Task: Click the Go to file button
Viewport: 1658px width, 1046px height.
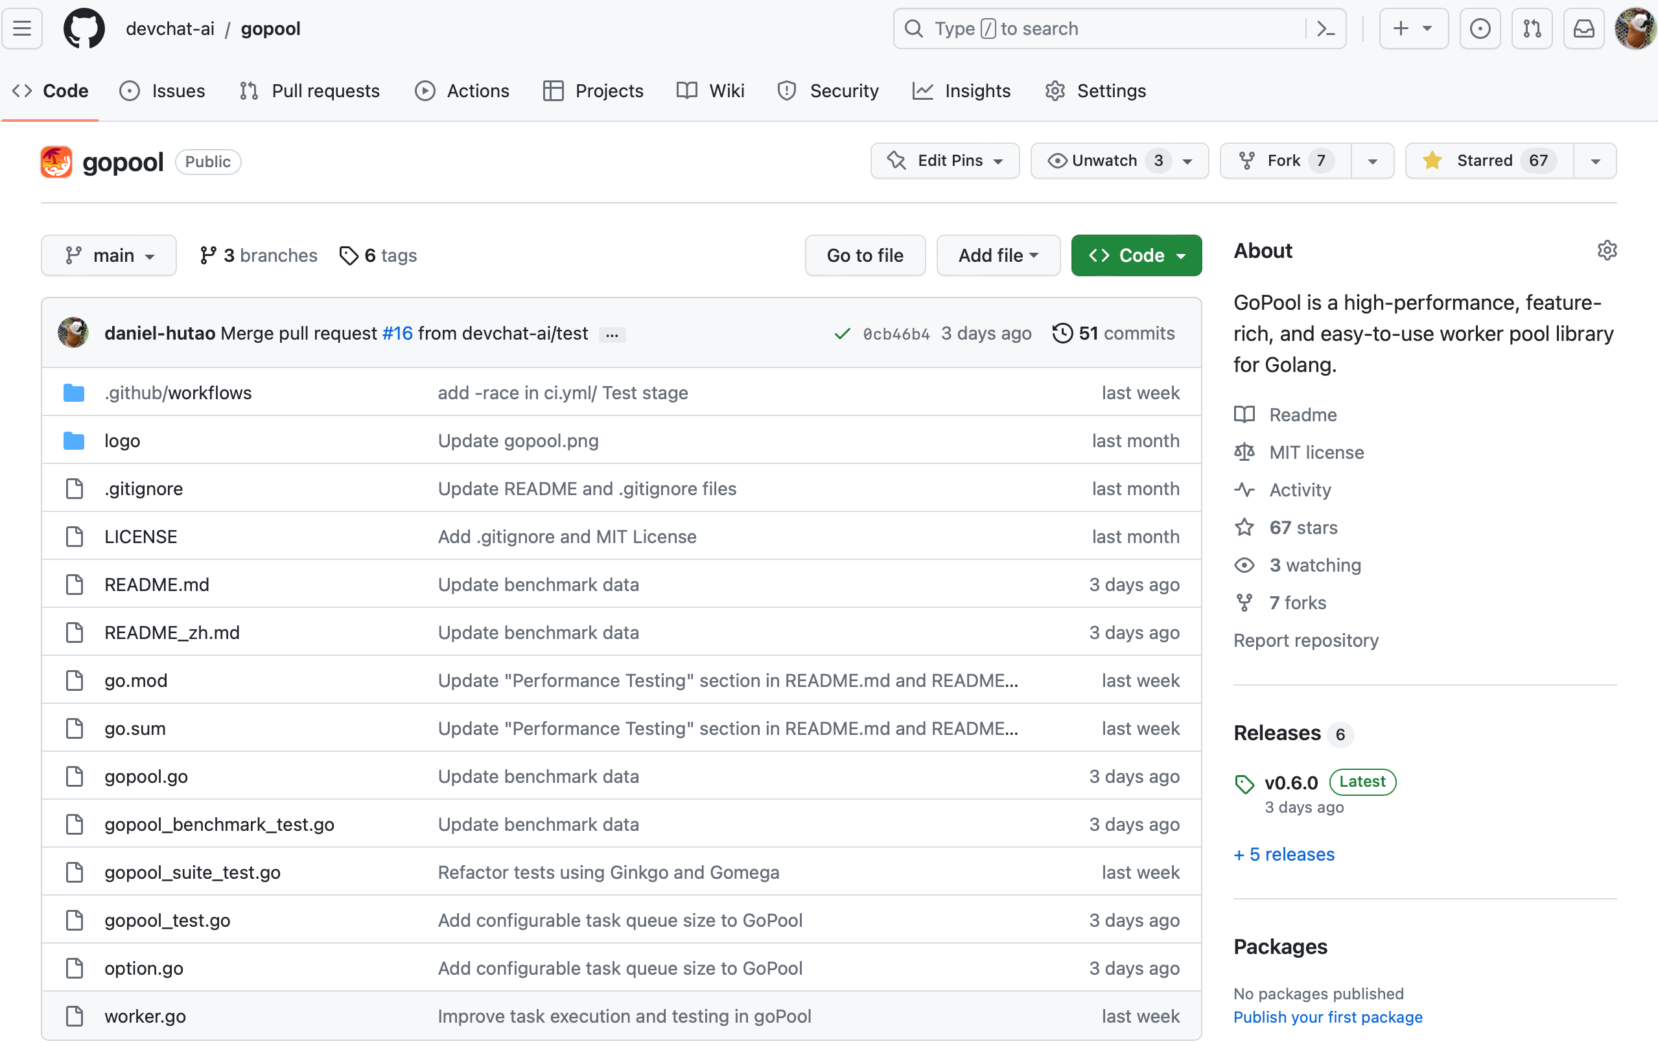Action: click(865, 255)
